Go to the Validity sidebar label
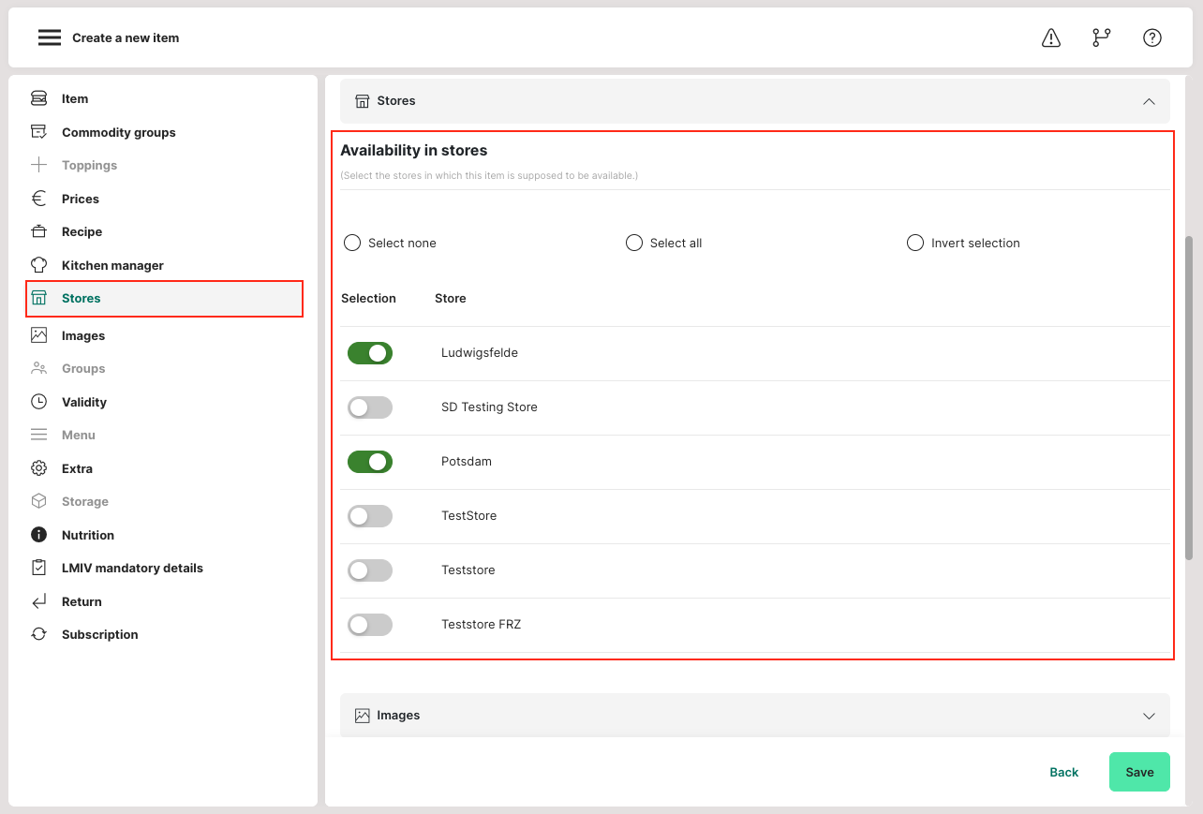Screen dimensions: 1203x814 84,402
